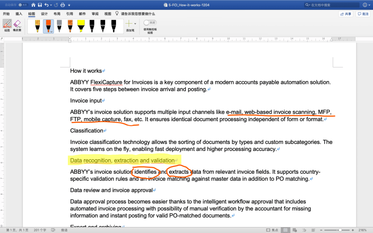
Task: Switch to the 审阅 tab
Action: point(95,14)
